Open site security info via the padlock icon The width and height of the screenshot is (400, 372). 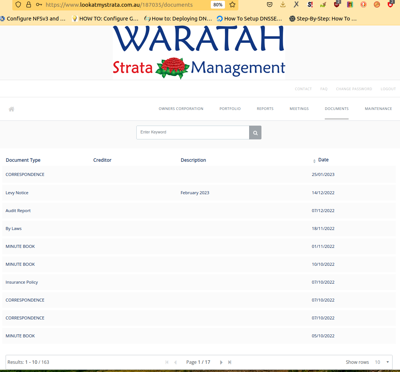(x=29, y=4)
